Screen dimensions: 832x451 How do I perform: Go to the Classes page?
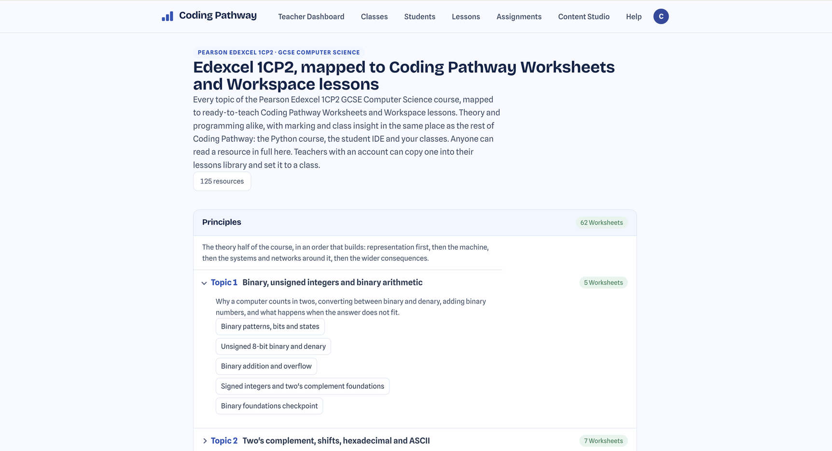(374, 16)
